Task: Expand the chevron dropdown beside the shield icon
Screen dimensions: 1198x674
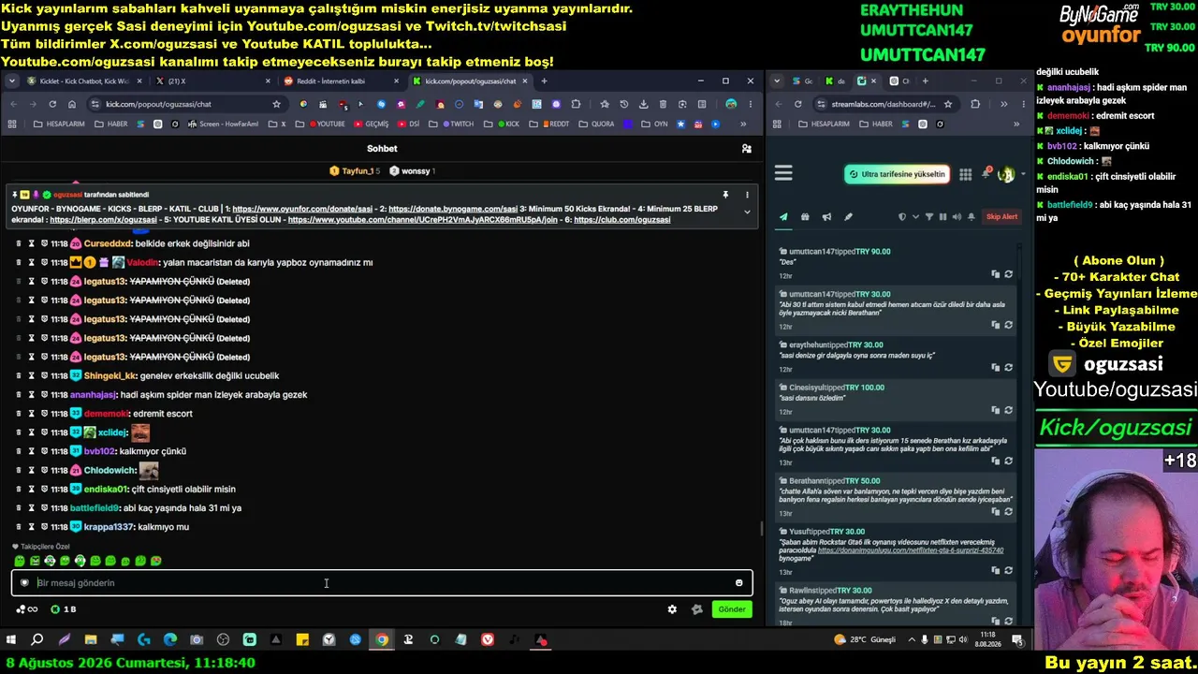Action: tap(915, 217)
